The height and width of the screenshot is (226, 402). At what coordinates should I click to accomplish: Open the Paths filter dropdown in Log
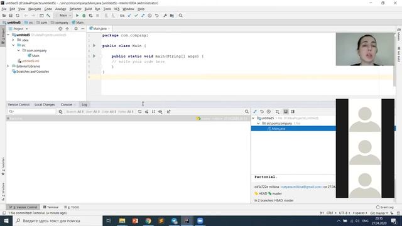coord(126,112)
